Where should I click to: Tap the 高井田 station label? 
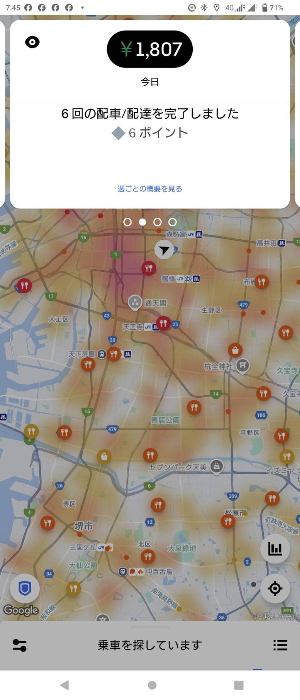267,243
